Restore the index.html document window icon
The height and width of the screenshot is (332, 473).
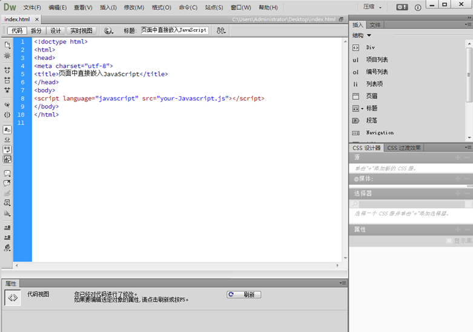[x=341, y=19]
